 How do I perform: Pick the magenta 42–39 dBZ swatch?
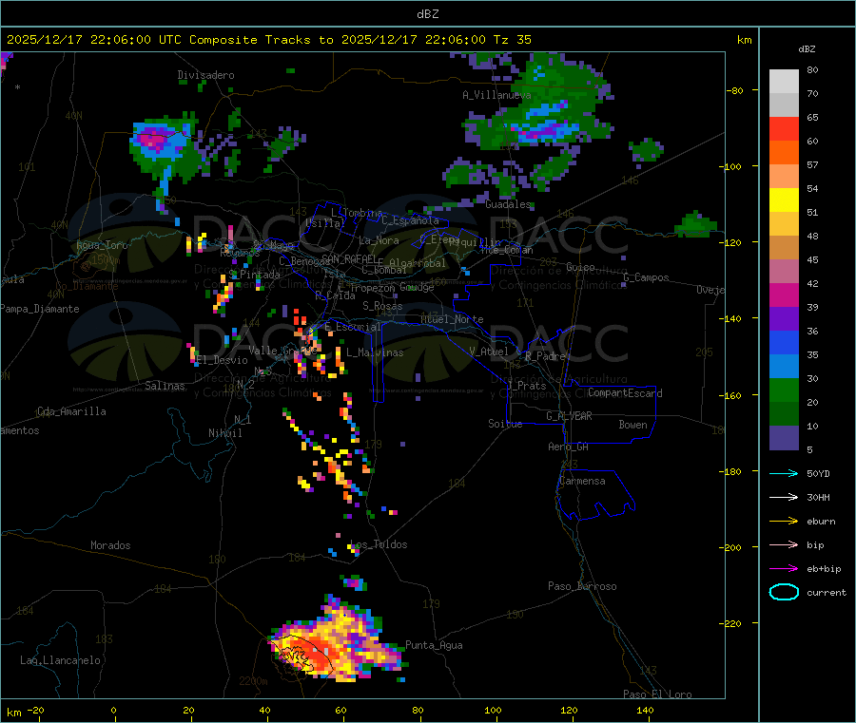tap(784, 295)
